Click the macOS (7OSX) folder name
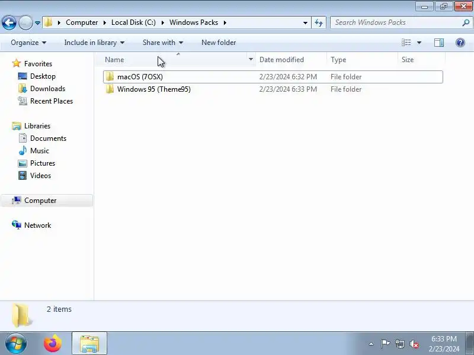Viewport: 474px width, 355px height. pyautogui.click(x=140, y=77)
